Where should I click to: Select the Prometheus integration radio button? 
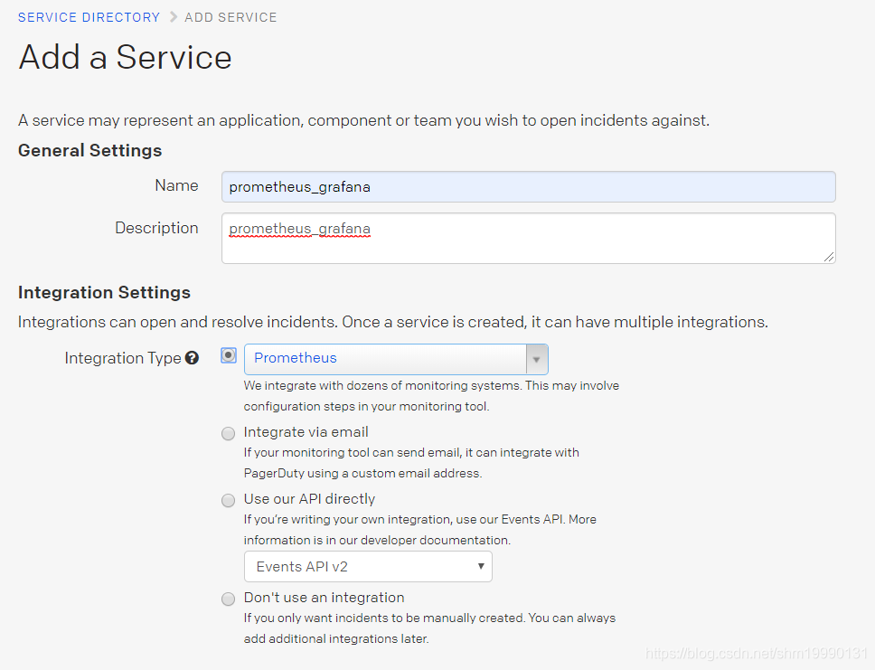229,355
